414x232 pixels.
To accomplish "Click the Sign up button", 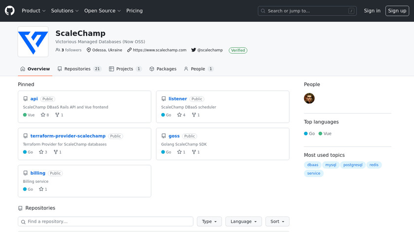I will (x=397, y=11).
